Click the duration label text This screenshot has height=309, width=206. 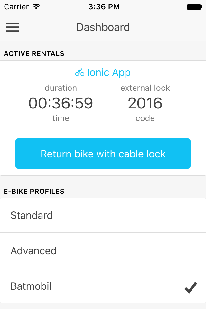tap(61, 88)
